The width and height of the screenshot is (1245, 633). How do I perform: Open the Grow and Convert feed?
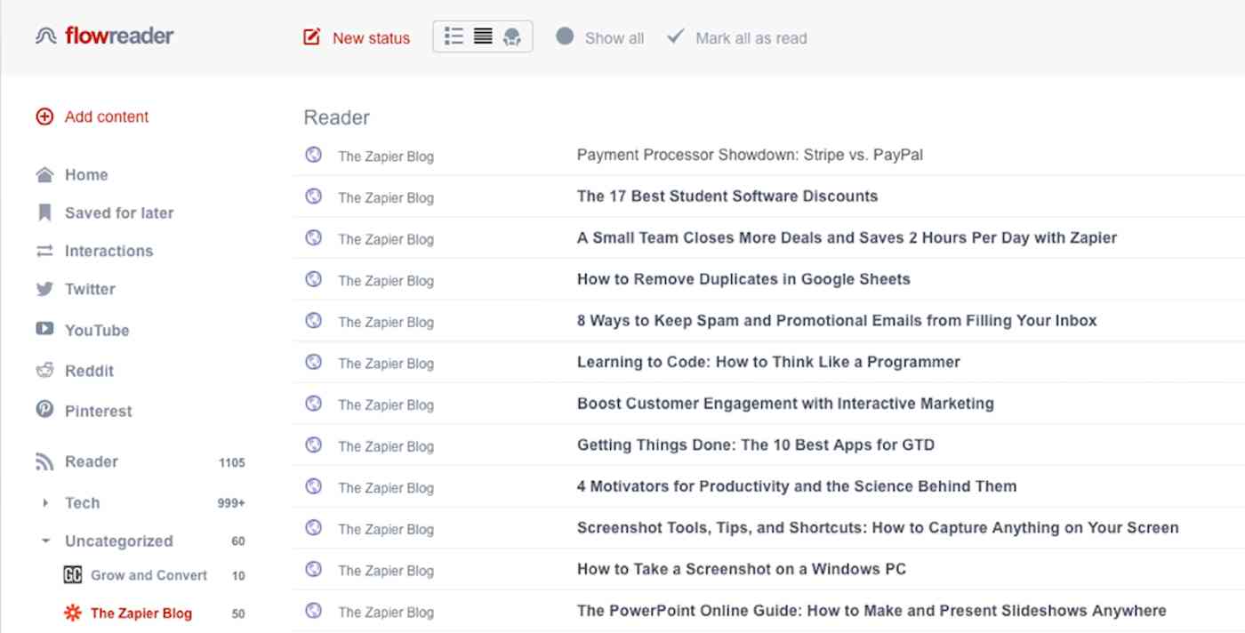(149, 576)
